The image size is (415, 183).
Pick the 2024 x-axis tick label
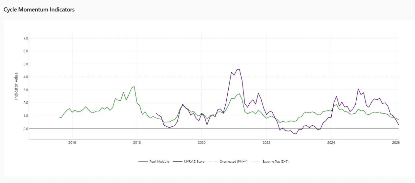[x=331, y=143]
